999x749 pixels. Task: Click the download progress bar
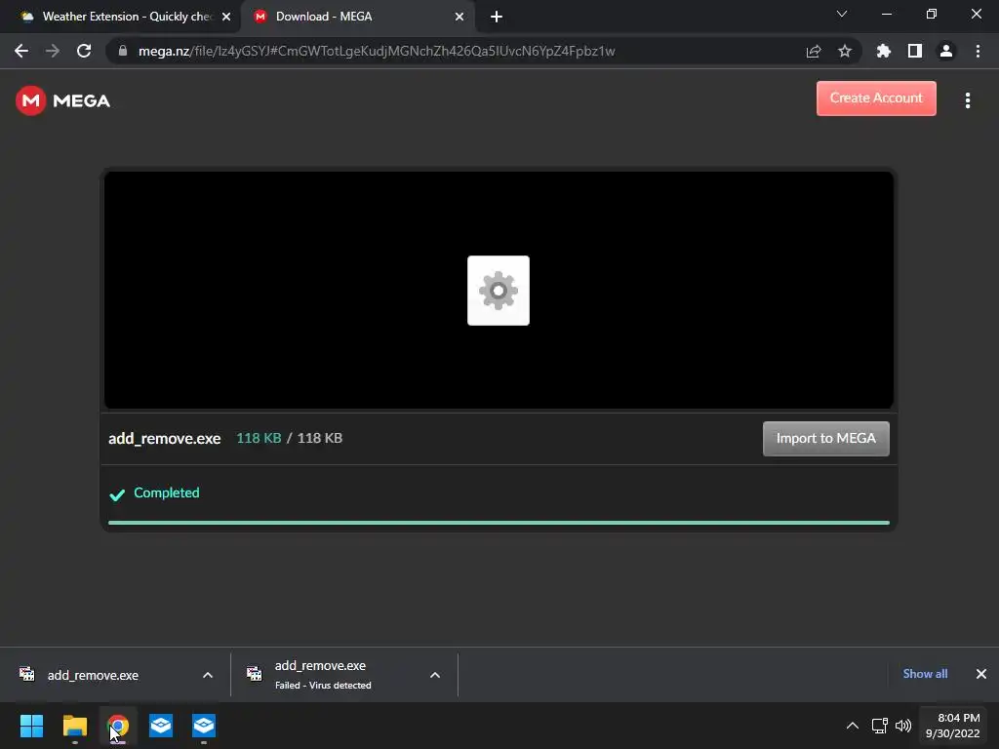(499, 523)
